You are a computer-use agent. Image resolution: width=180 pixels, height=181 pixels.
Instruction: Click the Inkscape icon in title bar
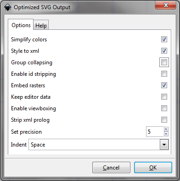[x=7, y=7]
